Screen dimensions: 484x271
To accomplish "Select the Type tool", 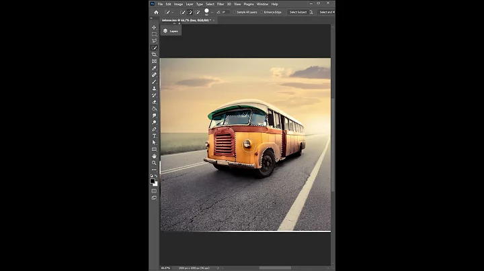I will pos(154,135).
